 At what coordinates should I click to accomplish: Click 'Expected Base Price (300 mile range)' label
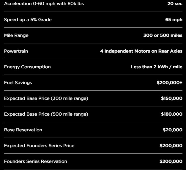click(46, 98)
